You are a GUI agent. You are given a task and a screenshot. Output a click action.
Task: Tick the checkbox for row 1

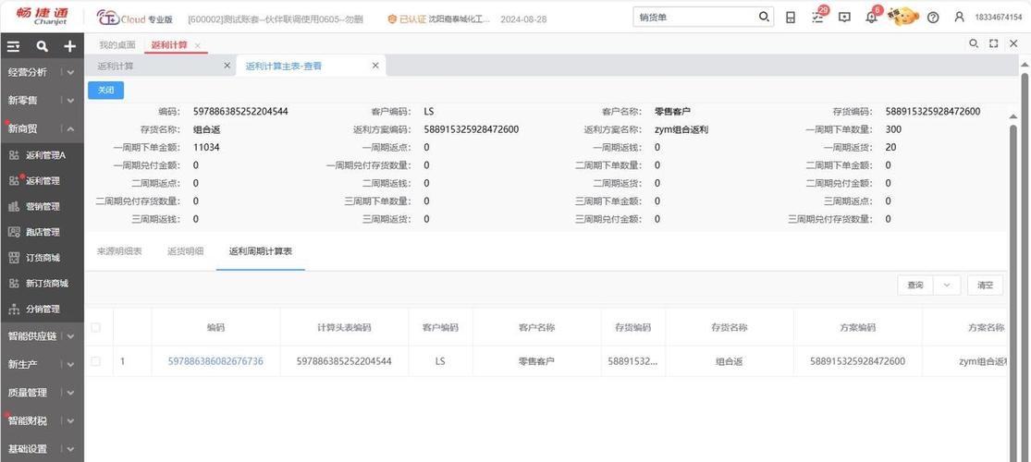[96, 361]
